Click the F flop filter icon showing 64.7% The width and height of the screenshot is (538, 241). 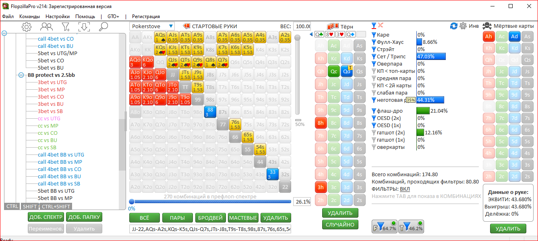[x=384, y=227]
